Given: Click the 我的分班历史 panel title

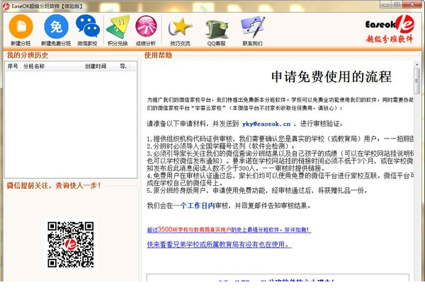Looking at the screenshot, I should pos(28,55).
